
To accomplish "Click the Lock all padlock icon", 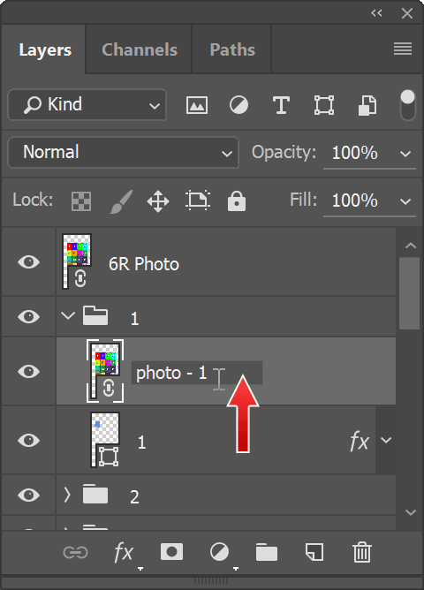I will (237, 200).
